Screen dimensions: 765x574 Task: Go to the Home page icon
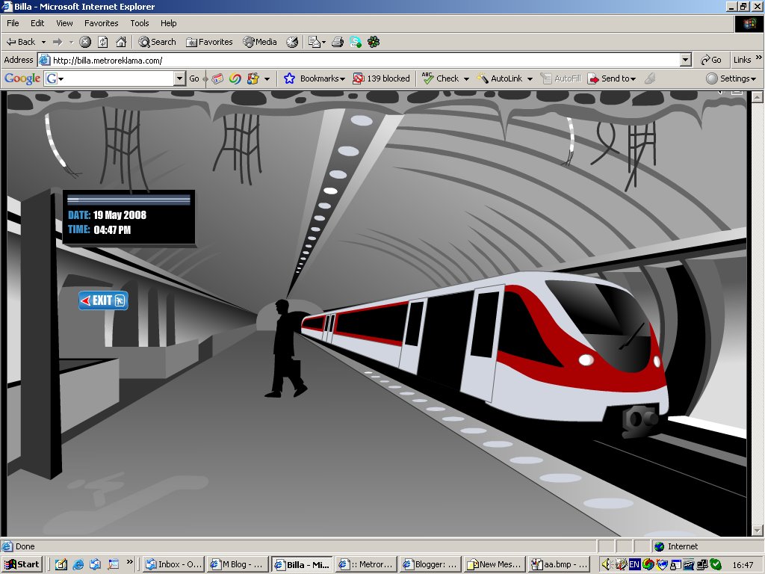(121, 42)
